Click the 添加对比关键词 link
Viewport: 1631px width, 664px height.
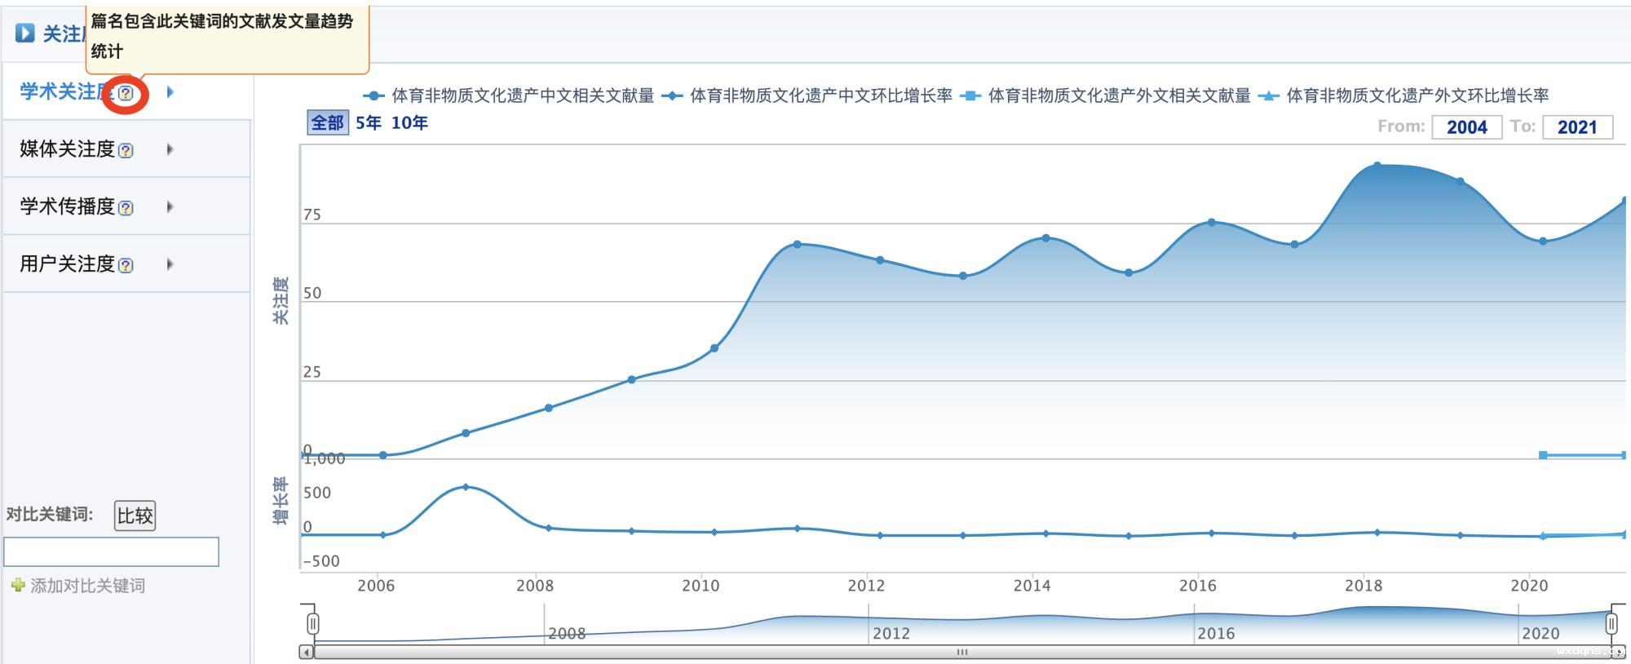[x=87, y=586]
